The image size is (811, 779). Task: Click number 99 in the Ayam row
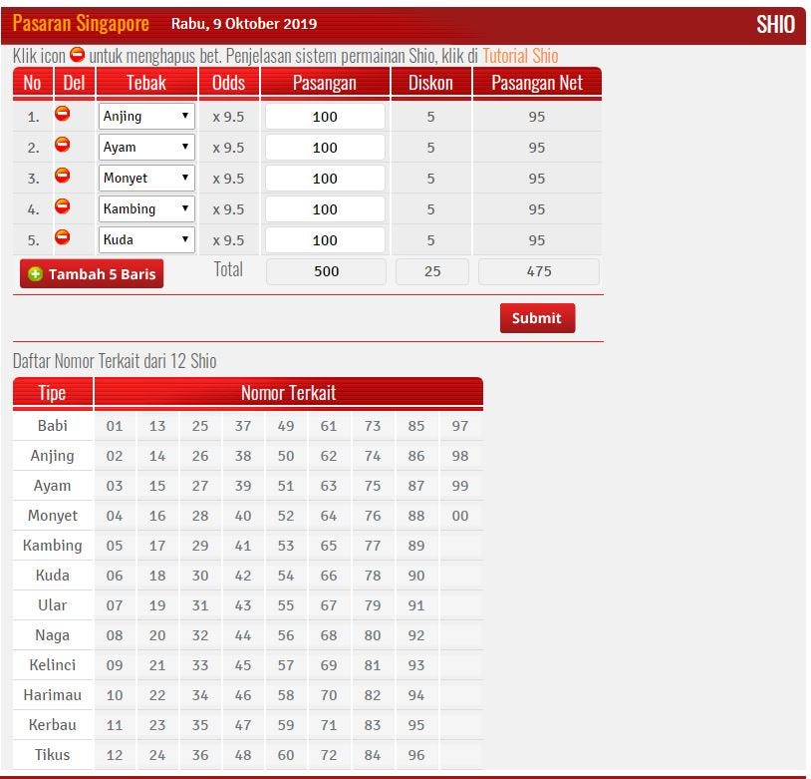pyautogui.click(x=460, y=486)
